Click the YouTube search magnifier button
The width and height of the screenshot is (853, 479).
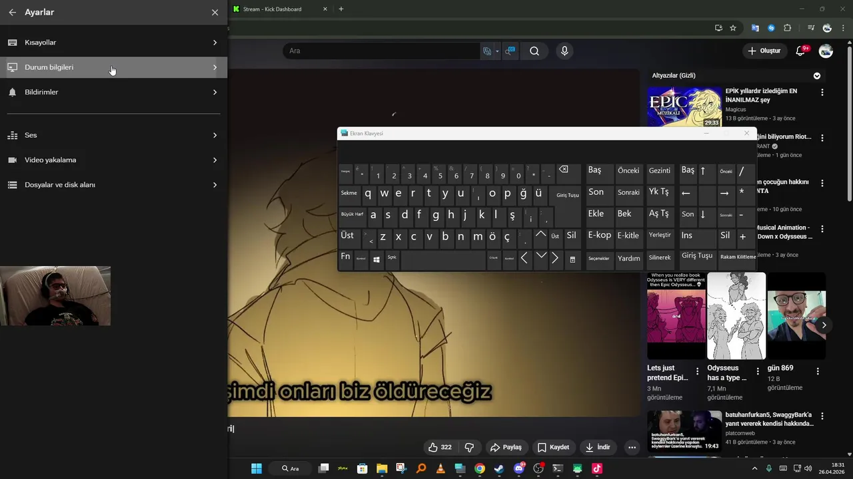point(534,51)
